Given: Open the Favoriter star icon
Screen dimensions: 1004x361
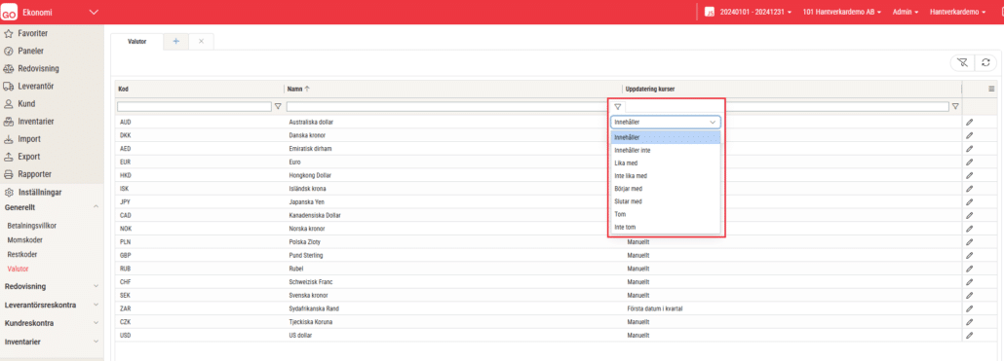Looking at the screenshot, I should [9, 33].
